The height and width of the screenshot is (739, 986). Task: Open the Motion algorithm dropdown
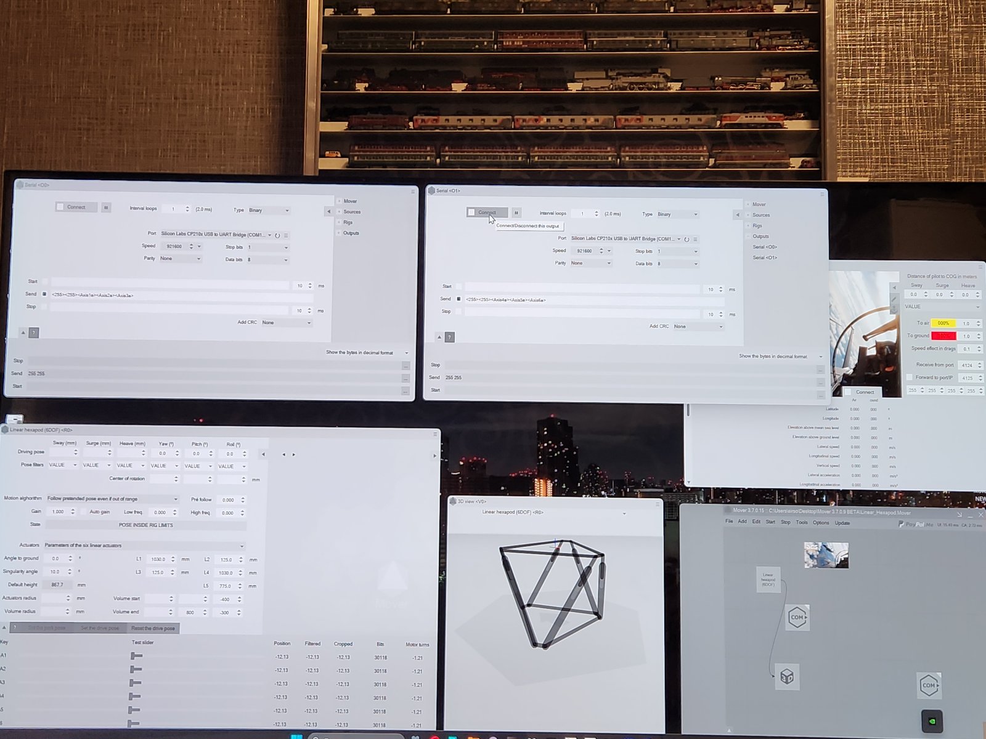(112, 499)
